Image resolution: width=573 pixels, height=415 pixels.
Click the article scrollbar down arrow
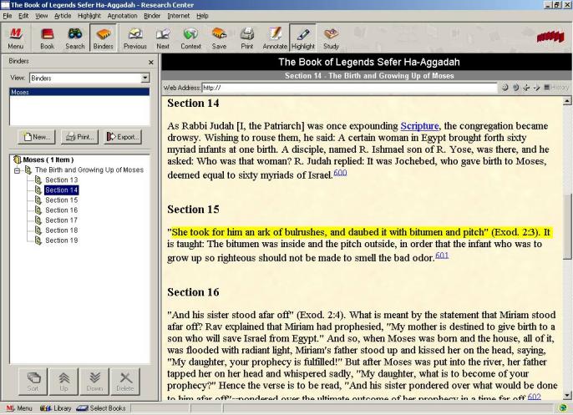pos(567,394)
